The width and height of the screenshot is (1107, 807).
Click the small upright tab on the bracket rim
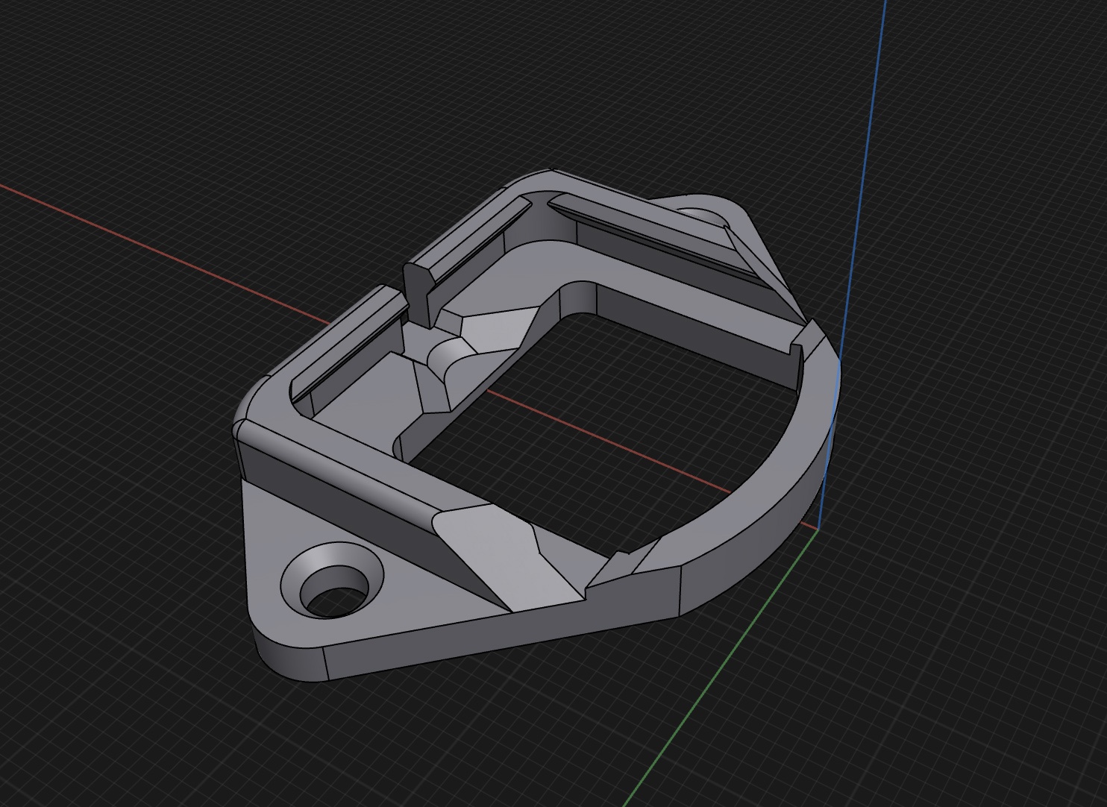(x=418, y=295)
